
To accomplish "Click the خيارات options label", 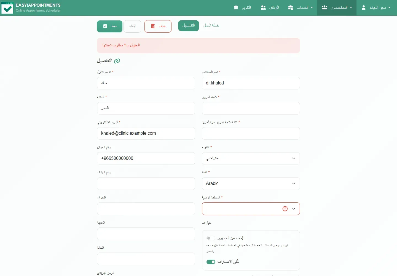I will pos(206,223).
